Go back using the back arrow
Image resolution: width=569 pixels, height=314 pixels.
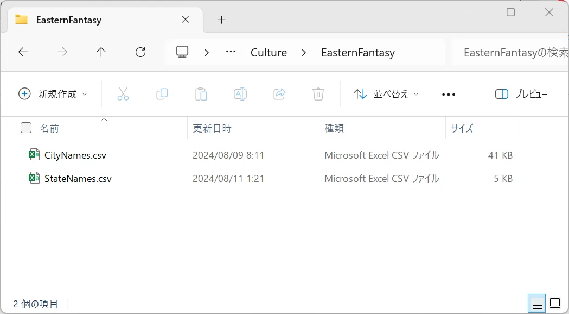(23, 52)
